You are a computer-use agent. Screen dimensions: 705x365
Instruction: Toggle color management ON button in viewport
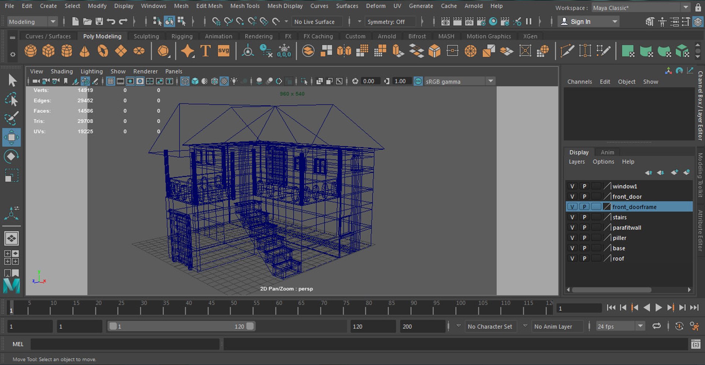coord(418,81)
